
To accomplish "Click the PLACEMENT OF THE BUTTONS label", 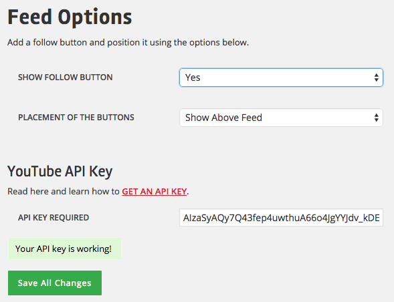I will click(76, 118).
